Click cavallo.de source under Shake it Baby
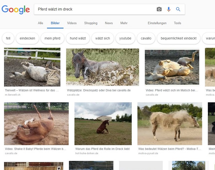The height and width of the screenshot is (170, 215). coord(11,153)
